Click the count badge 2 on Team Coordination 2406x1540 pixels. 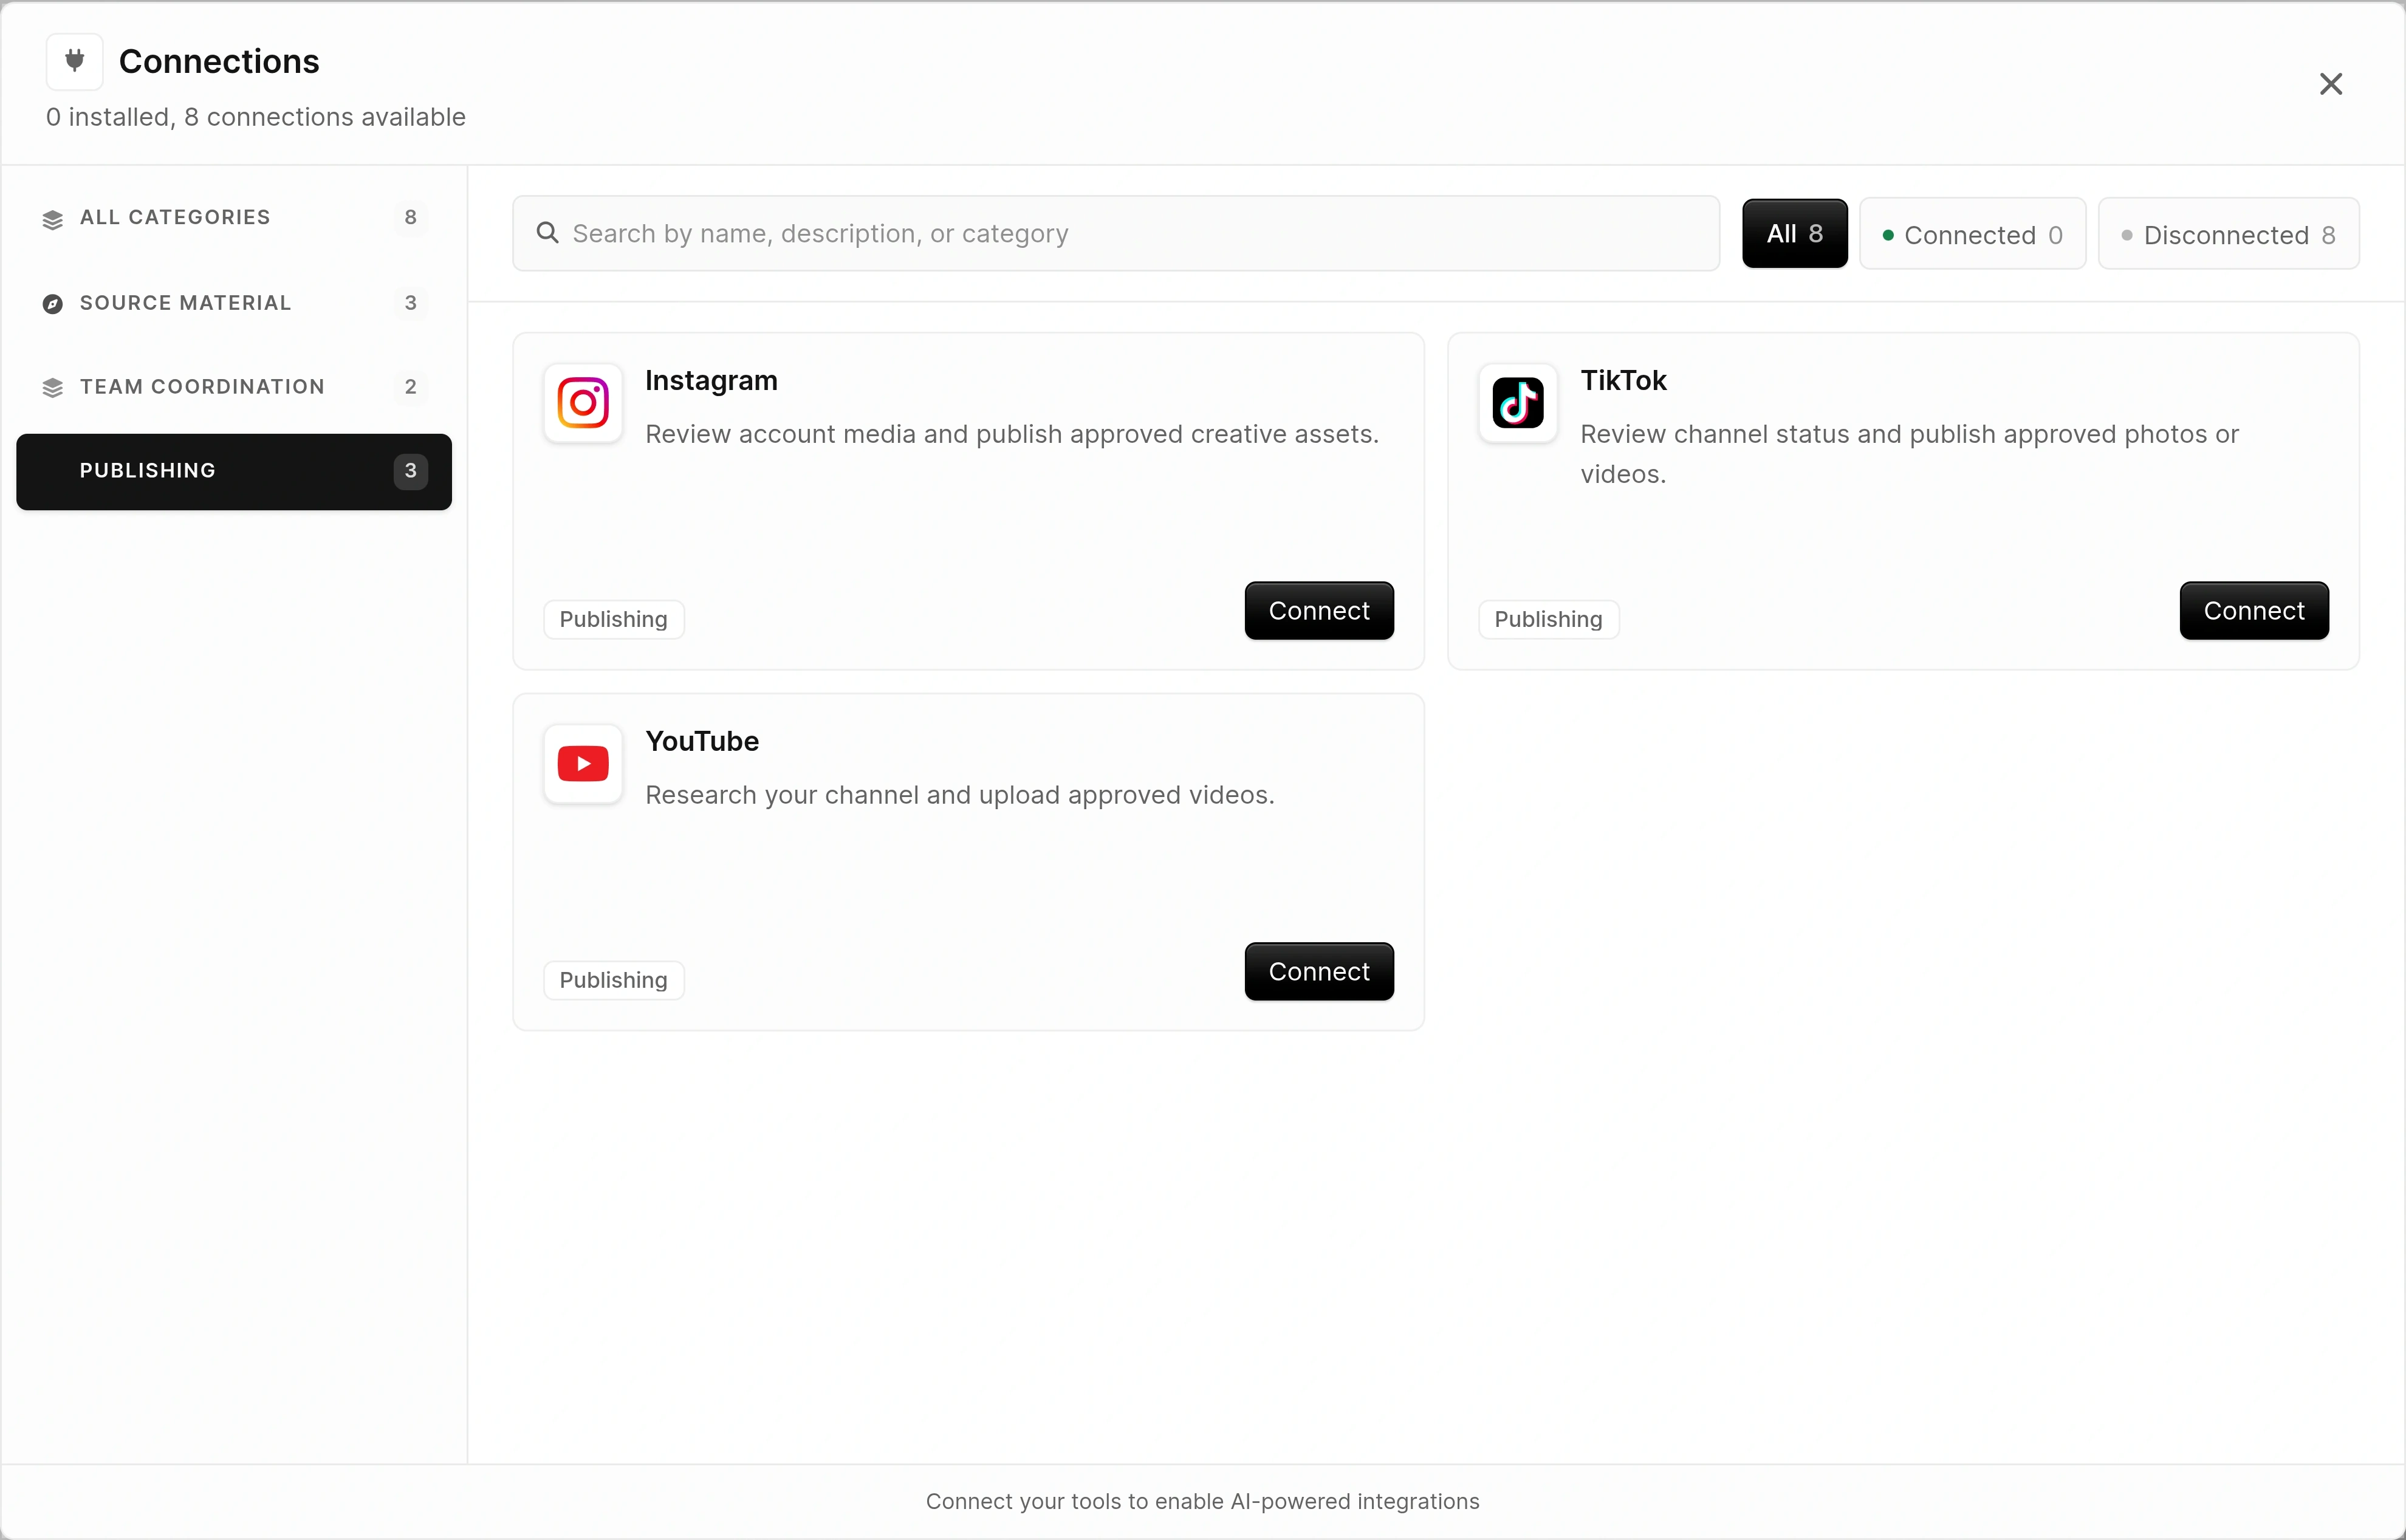pyautogui.click(x=410, y=387)
